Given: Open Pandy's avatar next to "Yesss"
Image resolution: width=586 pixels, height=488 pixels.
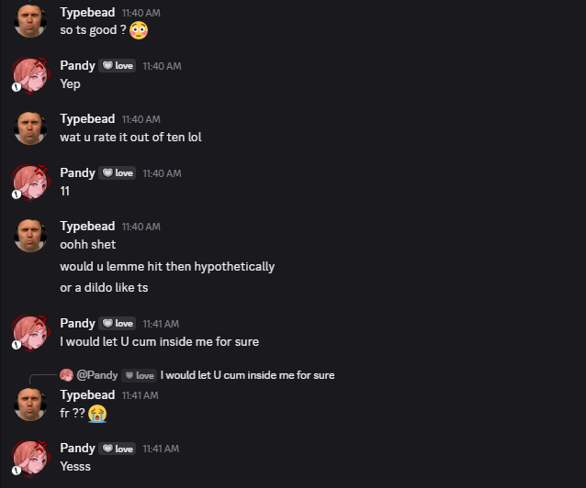Looking at the screenshot, I should pos(30,457).
